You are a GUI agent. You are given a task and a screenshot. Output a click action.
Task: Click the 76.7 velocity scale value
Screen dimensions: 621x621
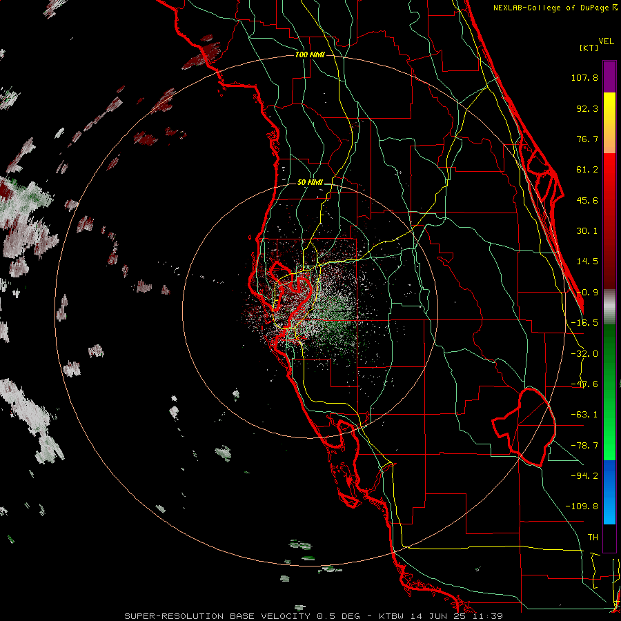[x=587, y=139]
